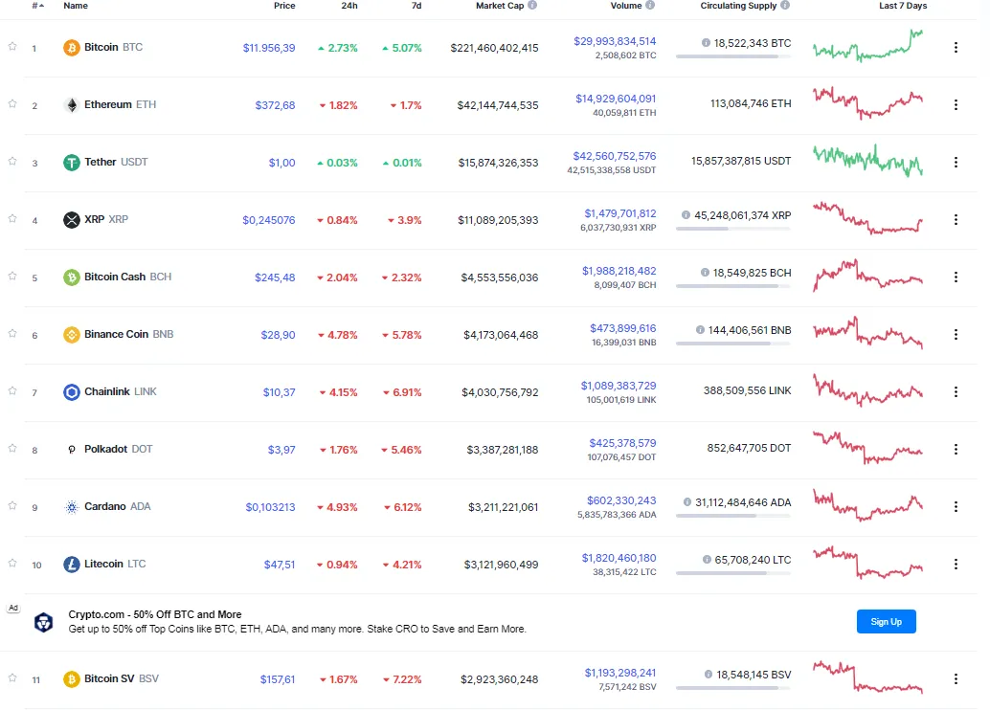The width and height of the screenshot is (990, 710).
Task: Click Bitcoin circulating supply progress bar
Action: coord(733,56)
